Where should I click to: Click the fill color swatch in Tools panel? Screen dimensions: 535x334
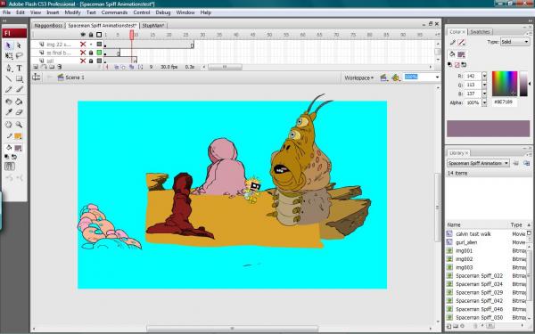(18, 148)
